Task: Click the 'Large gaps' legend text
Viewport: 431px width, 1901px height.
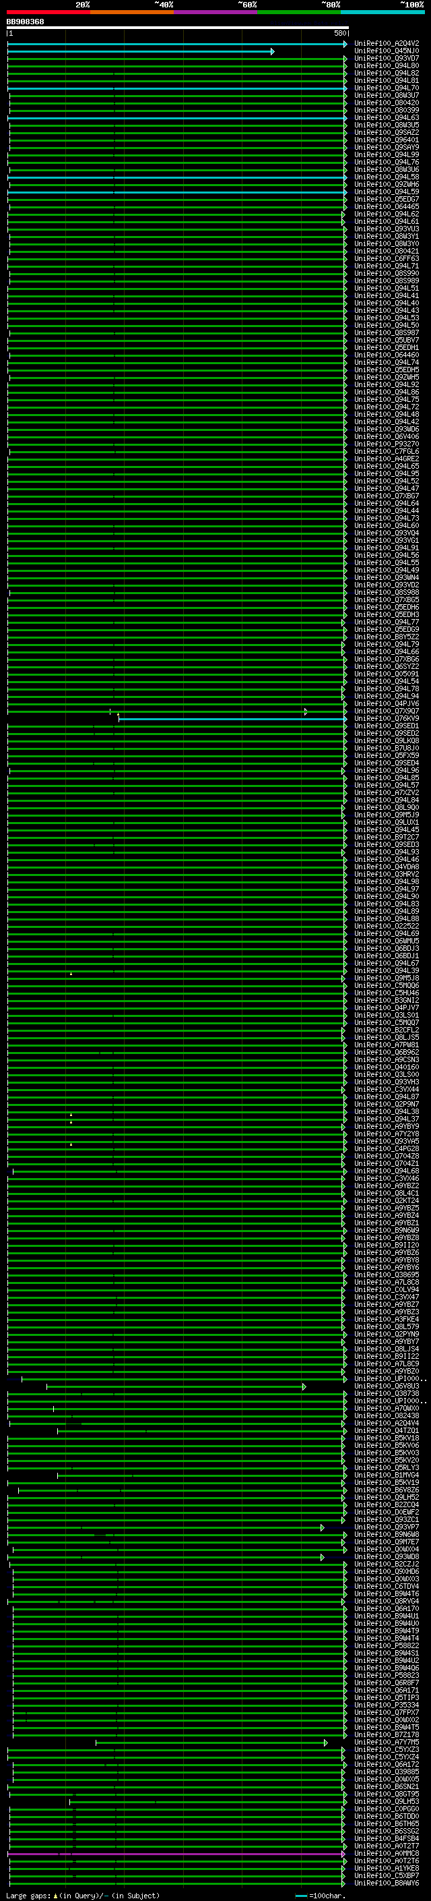Action: point(28,1895)
